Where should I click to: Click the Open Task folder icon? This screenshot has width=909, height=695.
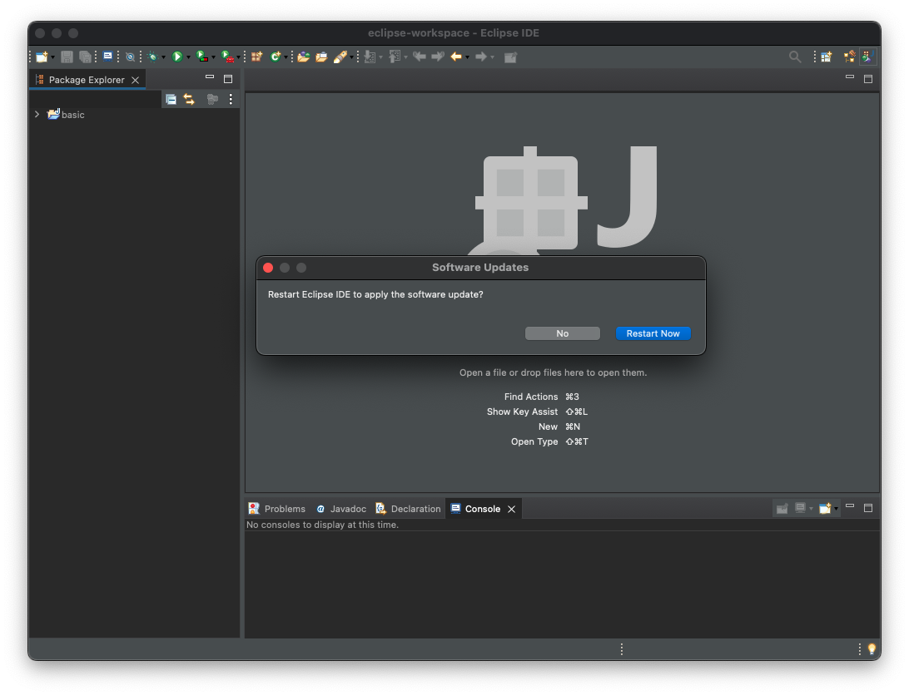321,57
